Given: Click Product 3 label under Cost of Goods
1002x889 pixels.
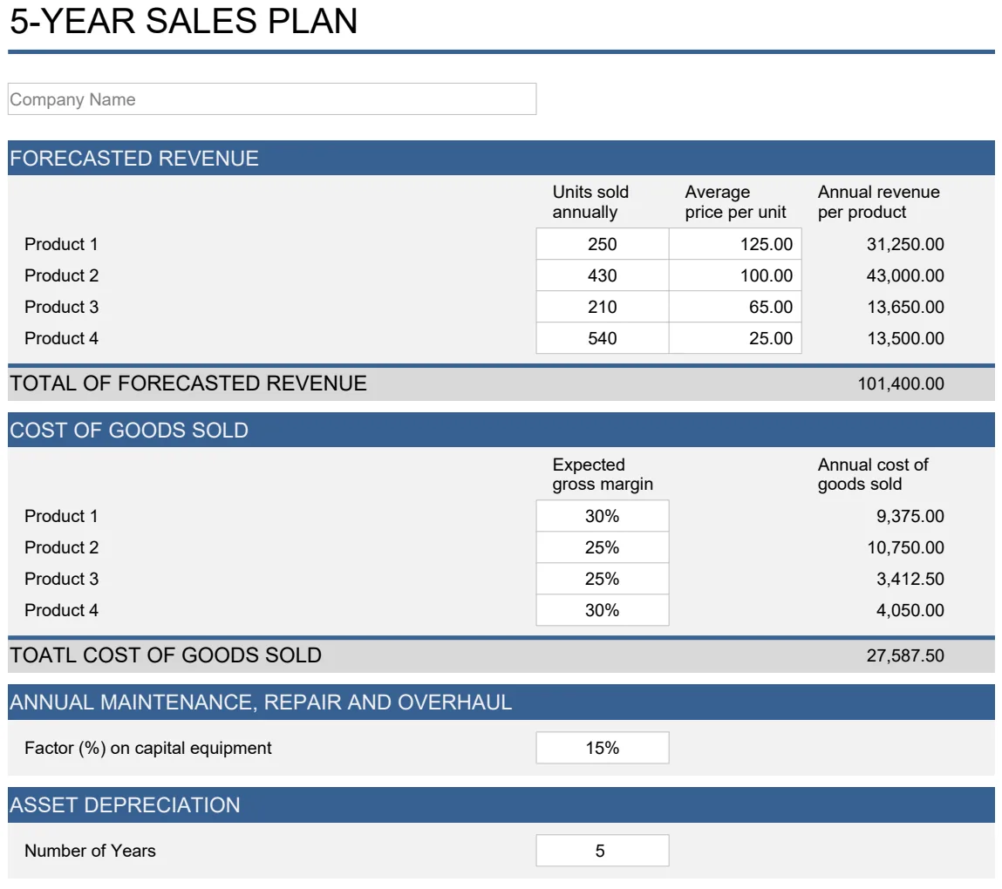Looking at the screenshot, I should [61, 579].
